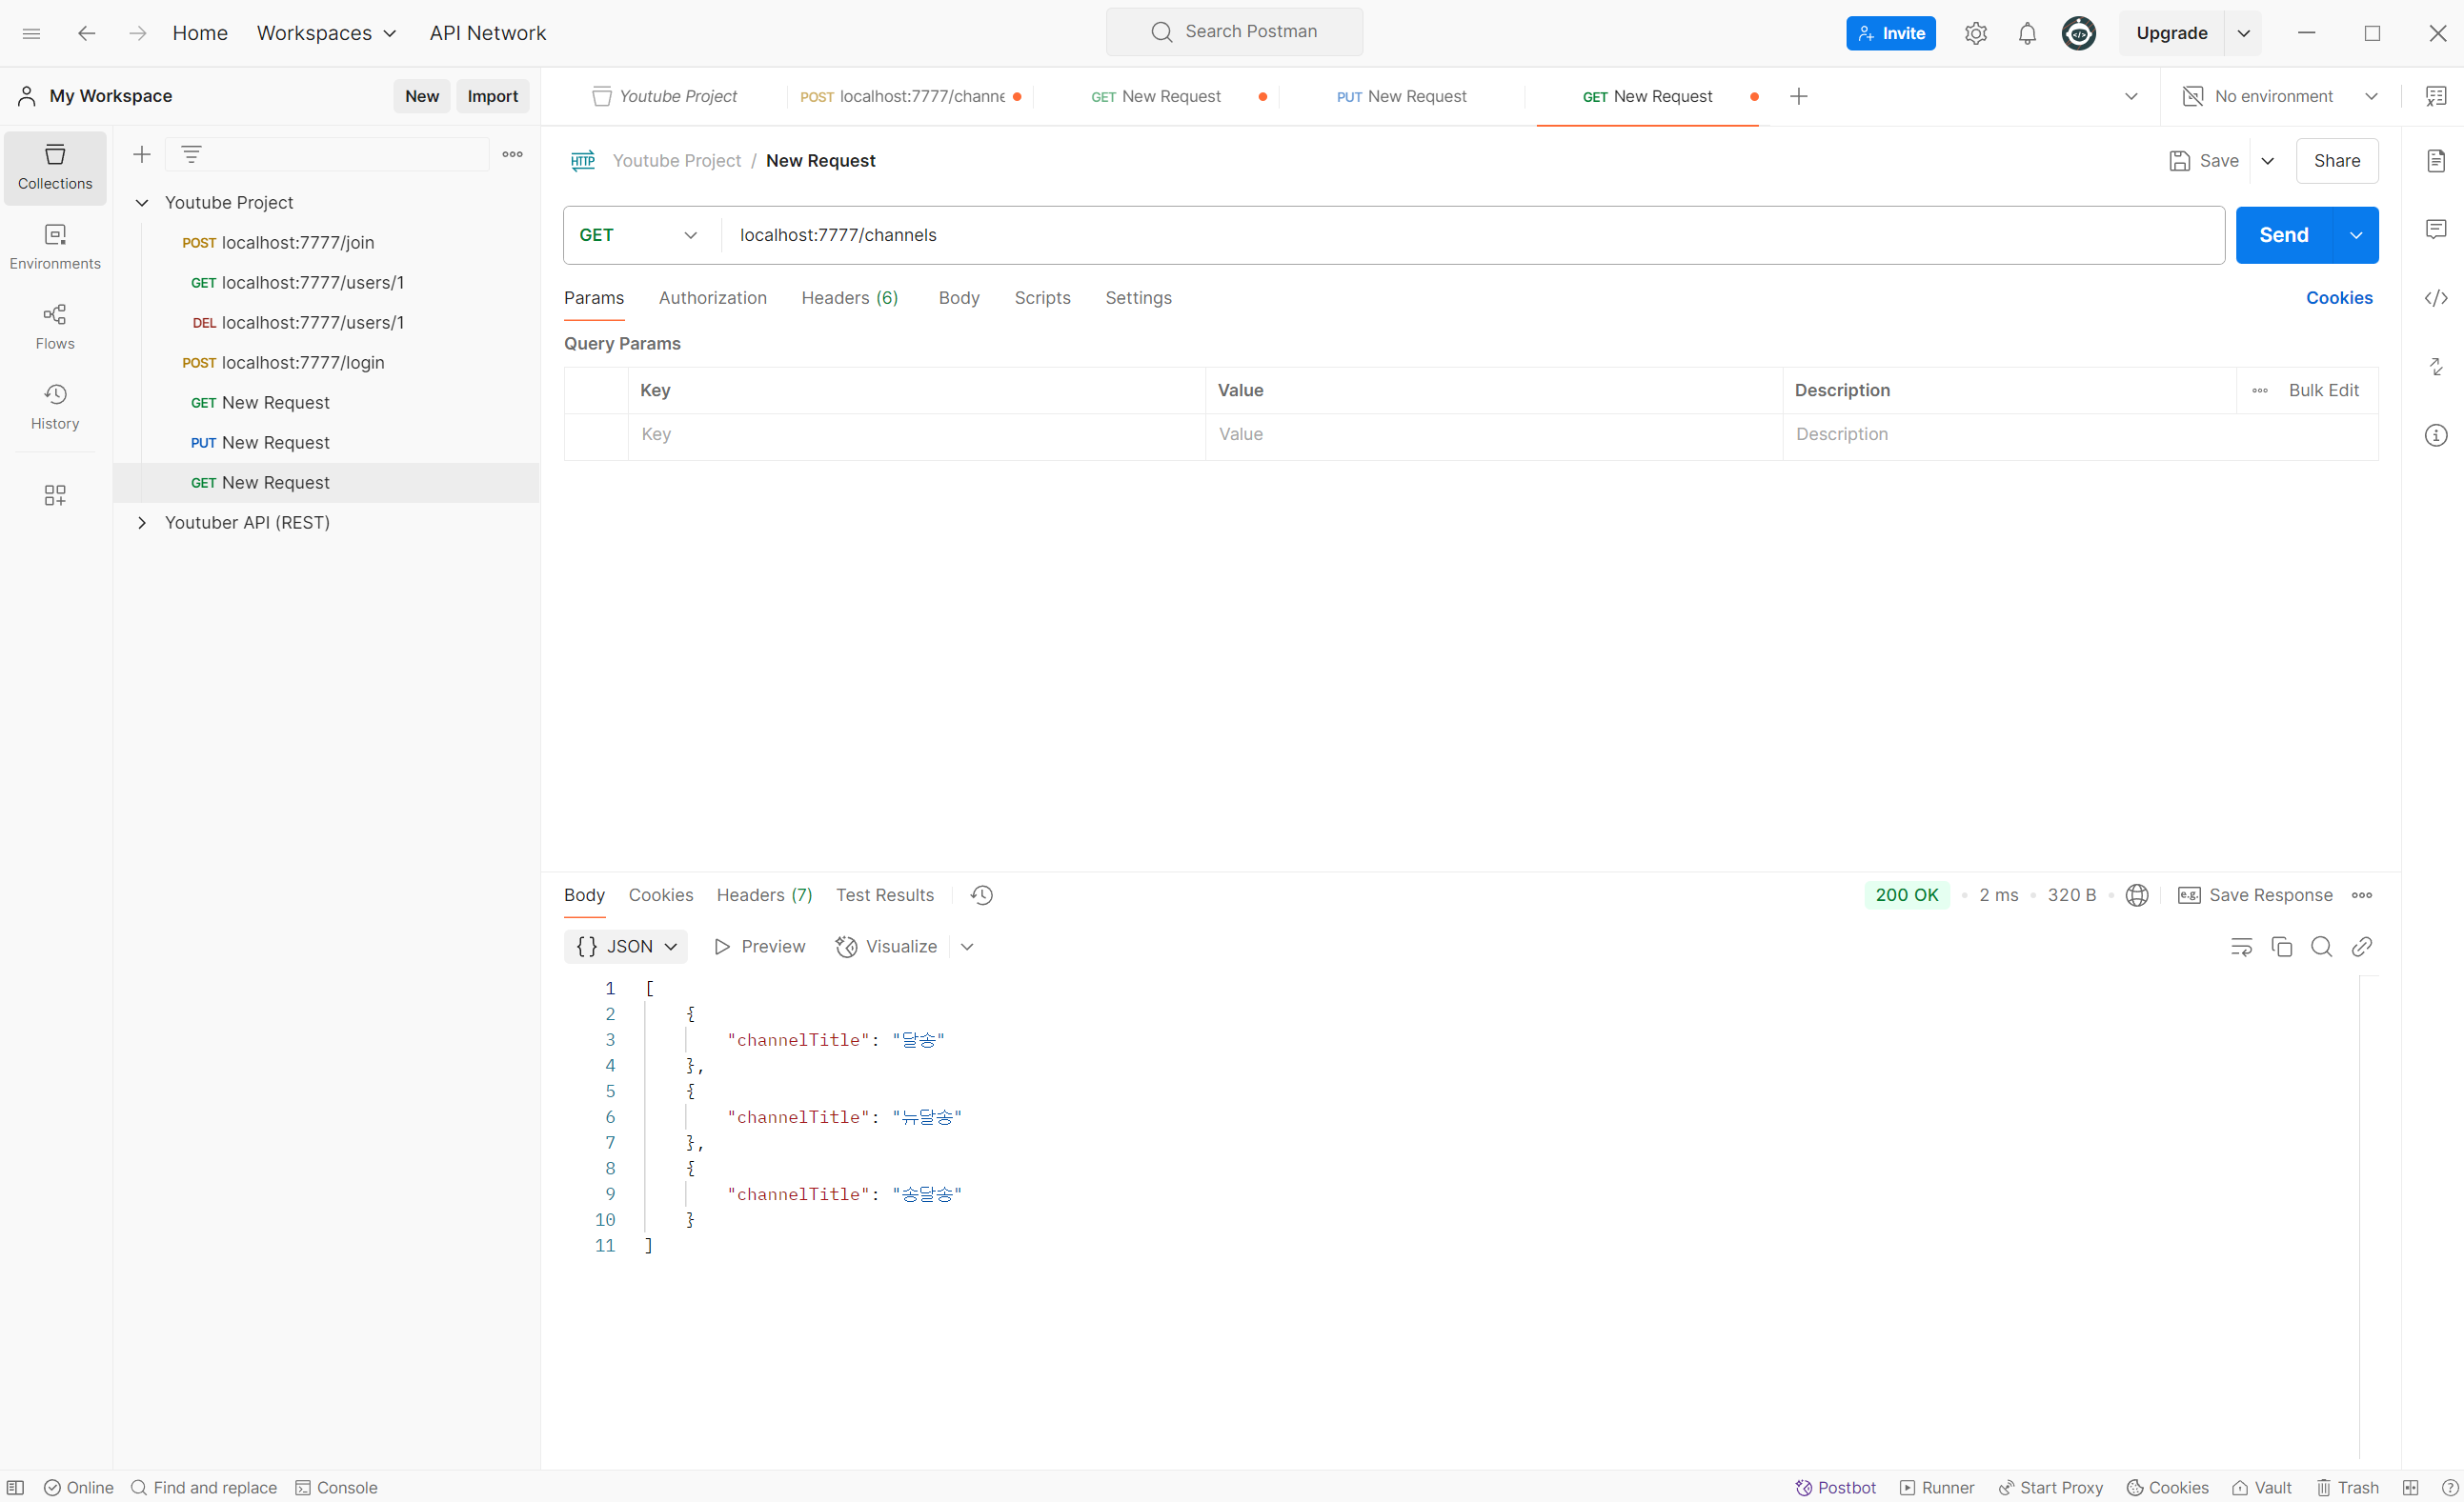Click Bulk Edit in query params
The height and width of the screenshot is (1502, 2464).
[2324, 391]
